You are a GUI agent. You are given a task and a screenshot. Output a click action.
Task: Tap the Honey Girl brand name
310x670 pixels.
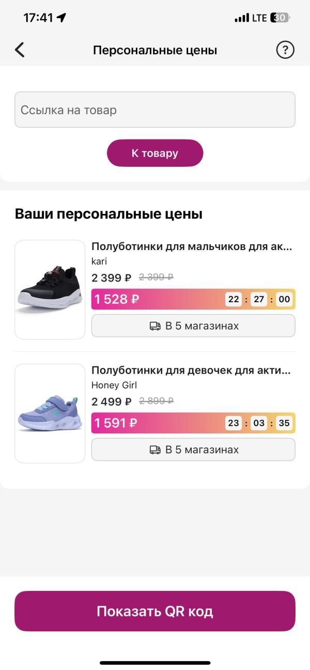pyautogui.click(x=114, y=385)
